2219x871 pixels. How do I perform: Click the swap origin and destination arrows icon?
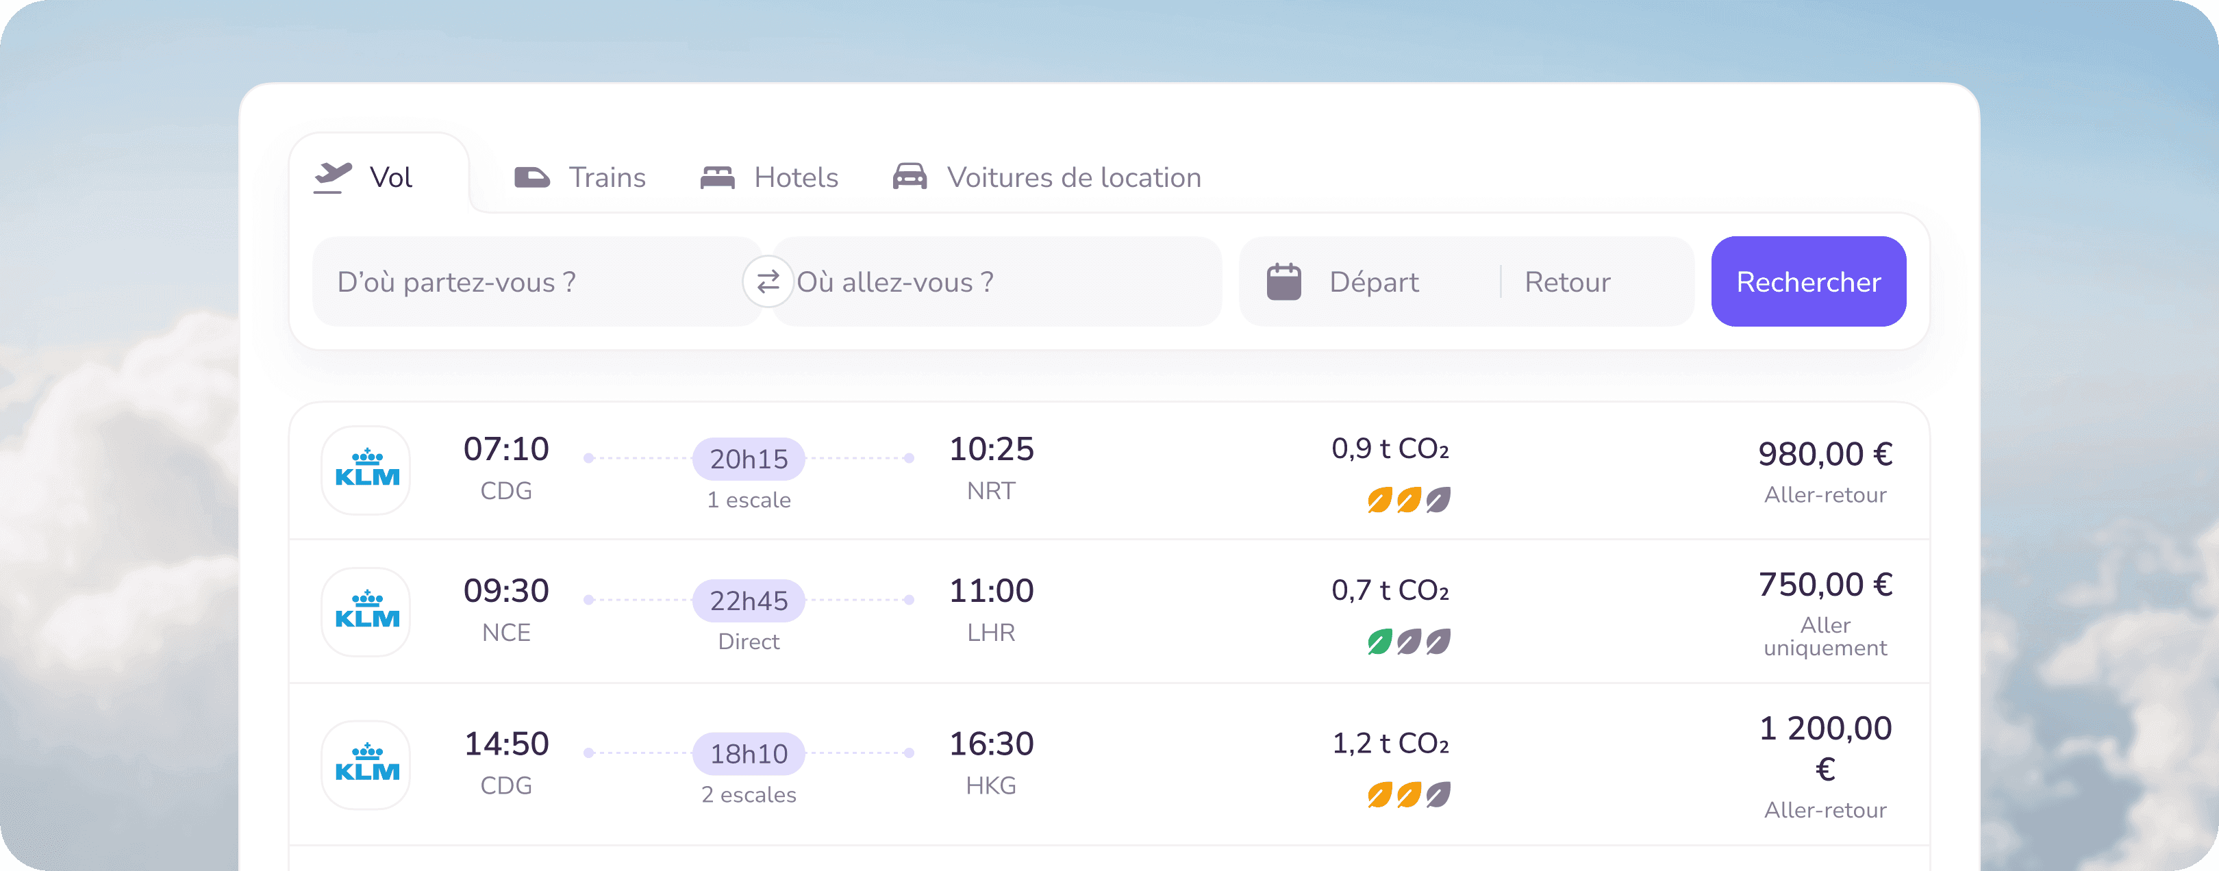[768, 281]
